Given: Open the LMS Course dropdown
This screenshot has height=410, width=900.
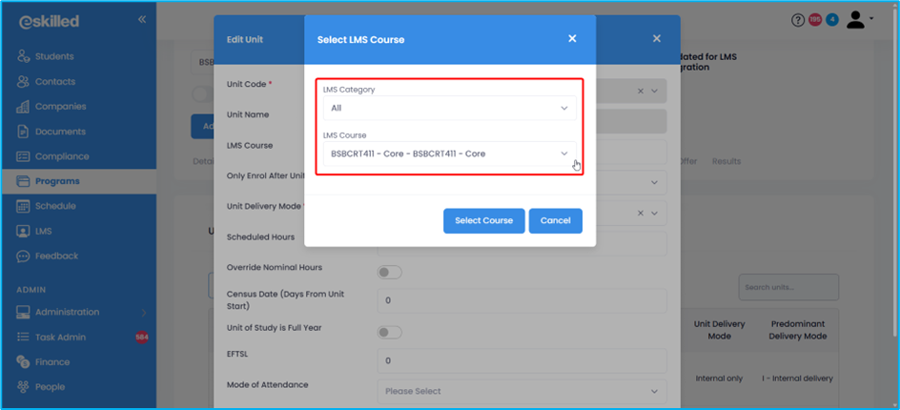Looking at the screenshot, I should click(x=449, y=154).
